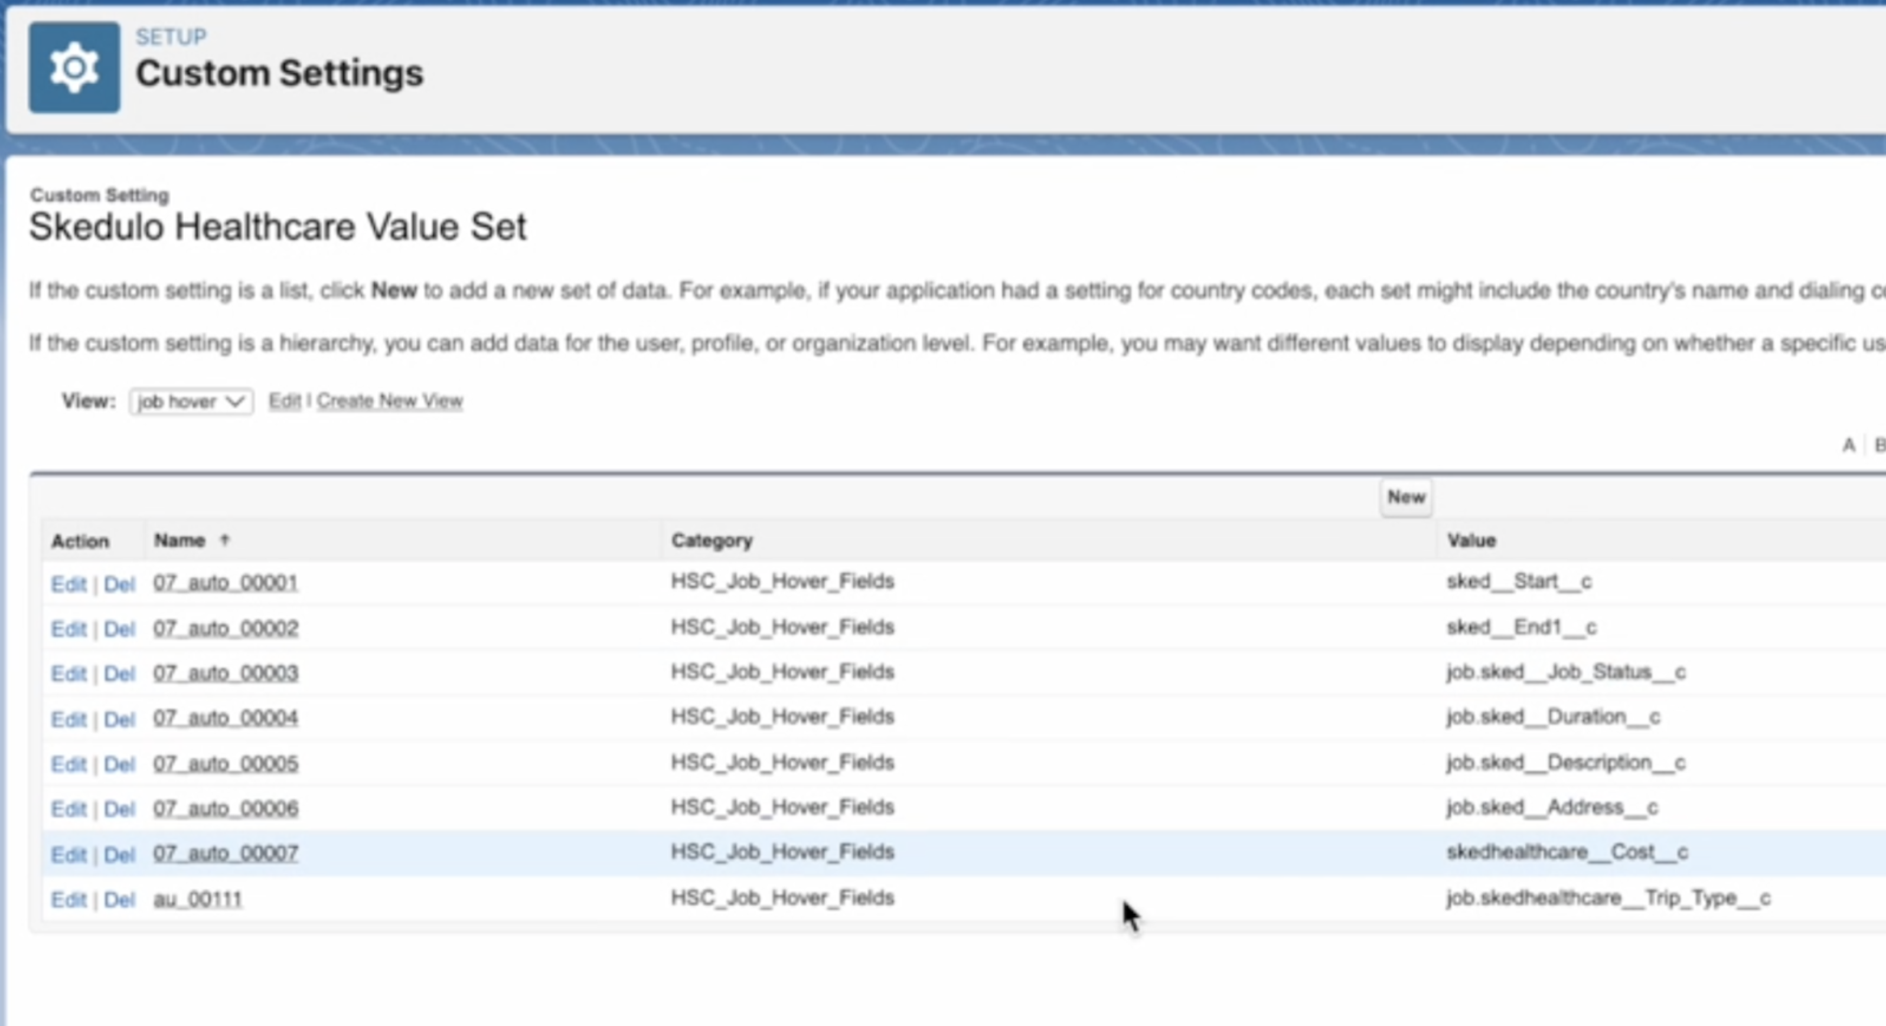Open record 07_auto_00004
Image resolution: width=1886 pixels, height=1026 pixels.
[226, 718]
